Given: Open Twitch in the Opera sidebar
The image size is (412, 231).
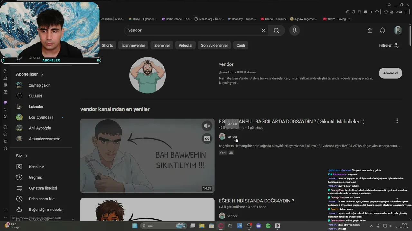Looking at the screenshot, I should 5,103.
